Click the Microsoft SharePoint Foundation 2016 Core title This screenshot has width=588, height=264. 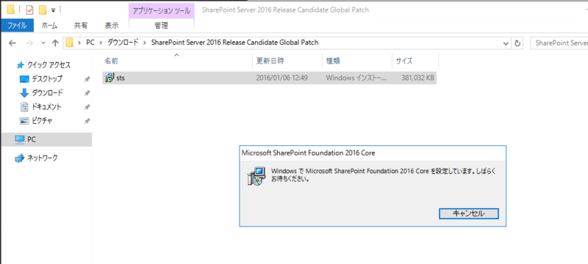click(308, 153)
